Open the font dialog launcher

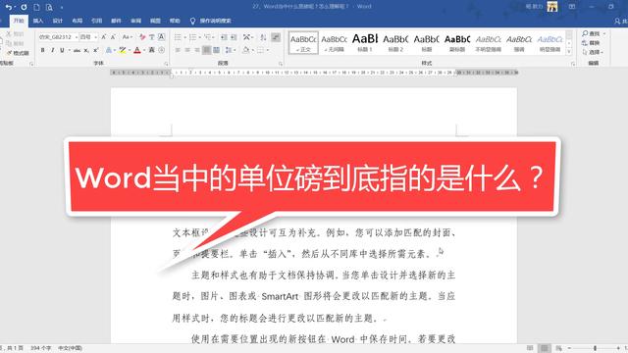[x=166, y=64]
